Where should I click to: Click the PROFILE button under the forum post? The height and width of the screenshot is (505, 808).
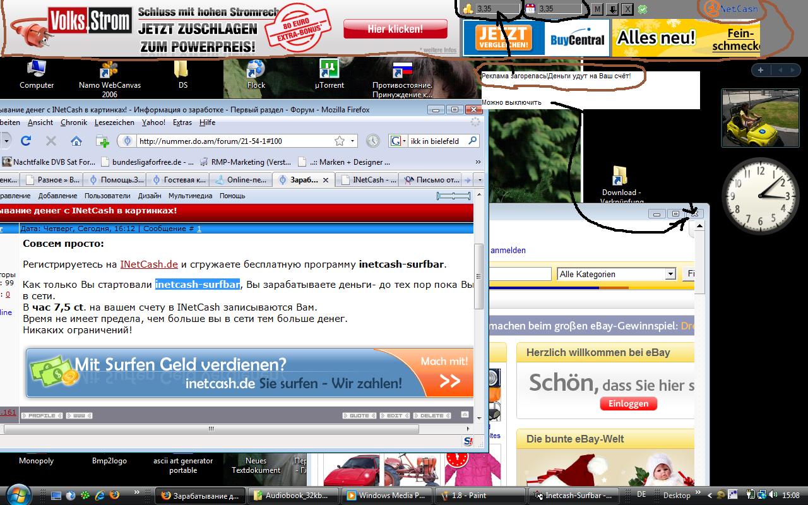pyautogui.click(x=42, y=415)
